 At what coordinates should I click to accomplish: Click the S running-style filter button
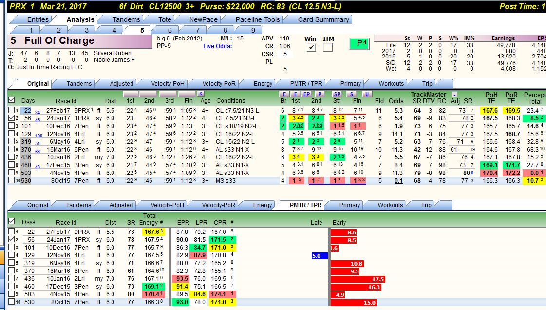point(352,94)
